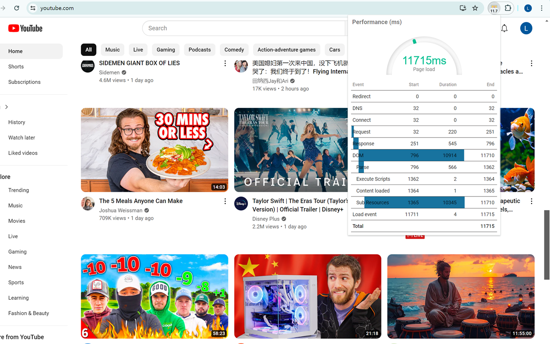Click inside the Search field
Image resolution: width=550 pixels, height=344 pixels.
pyautogui.click(x=245, y=28)
